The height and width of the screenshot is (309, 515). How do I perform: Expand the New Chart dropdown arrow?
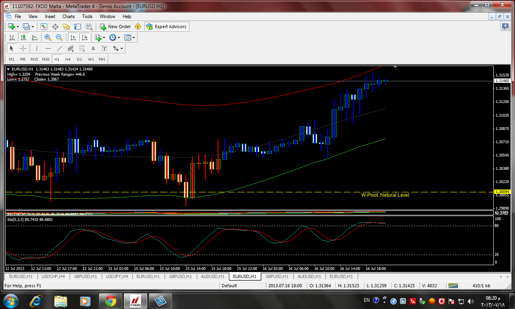[x=18, y=27]
